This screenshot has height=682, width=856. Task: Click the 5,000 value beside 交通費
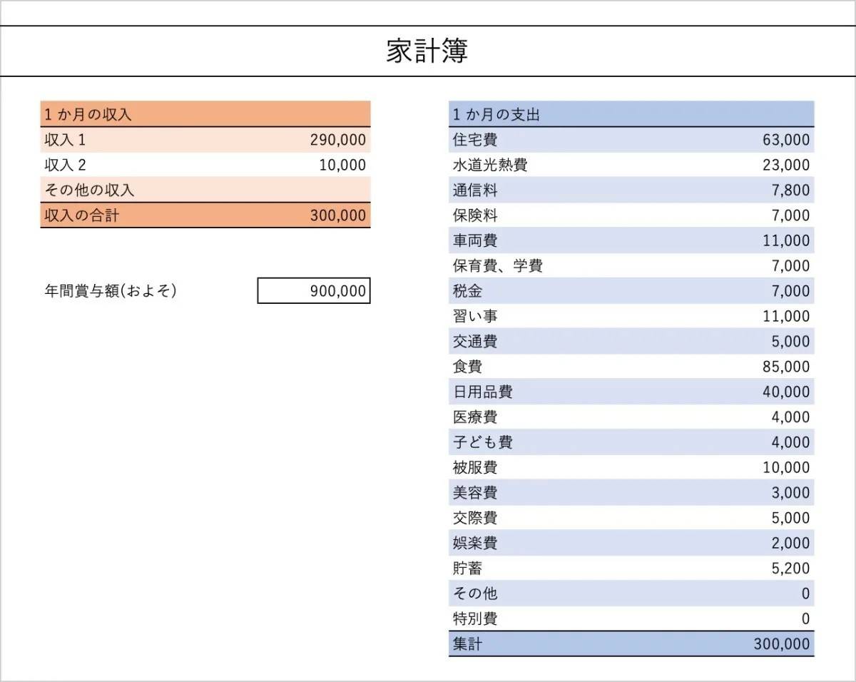click(x=790, y=342)
